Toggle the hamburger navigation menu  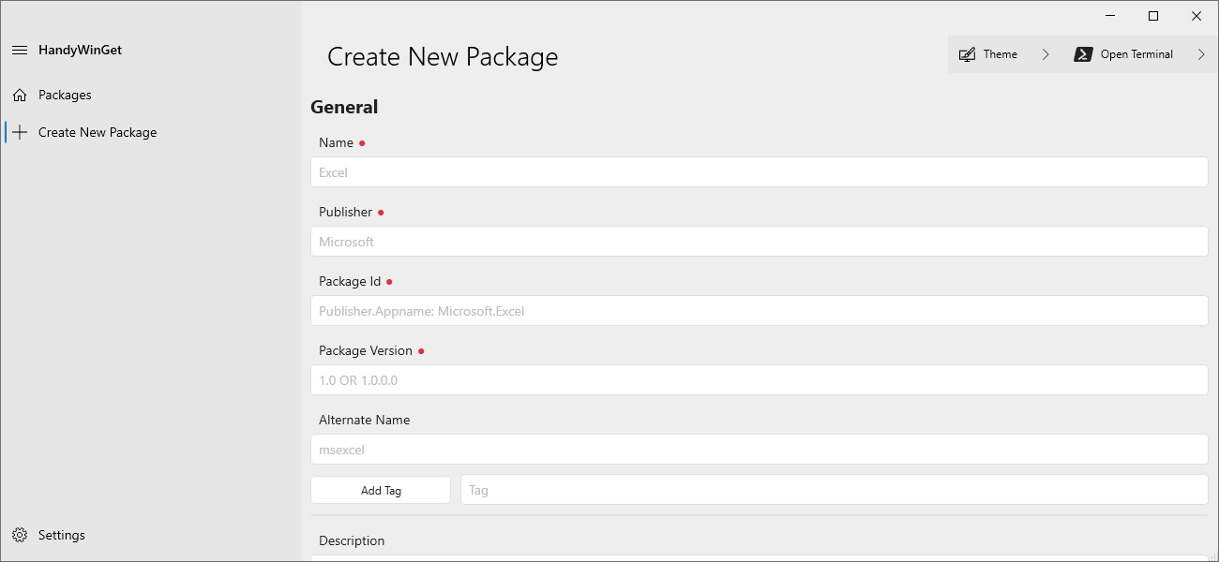click(20, 50)
